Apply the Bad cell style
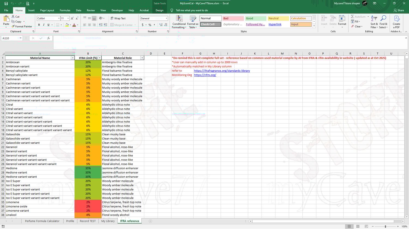 pos(233,18)
